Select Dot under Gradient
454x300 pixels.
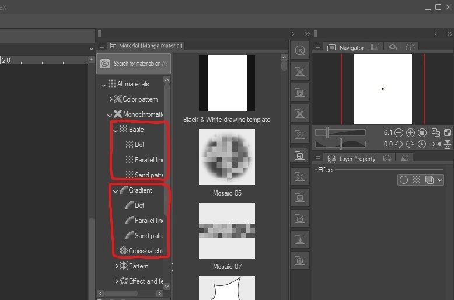(139, 205)
